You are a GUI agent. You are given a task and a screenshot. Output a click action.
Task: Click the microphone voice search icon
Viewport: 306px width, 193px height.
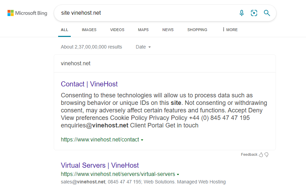click(x=242, y=13)
